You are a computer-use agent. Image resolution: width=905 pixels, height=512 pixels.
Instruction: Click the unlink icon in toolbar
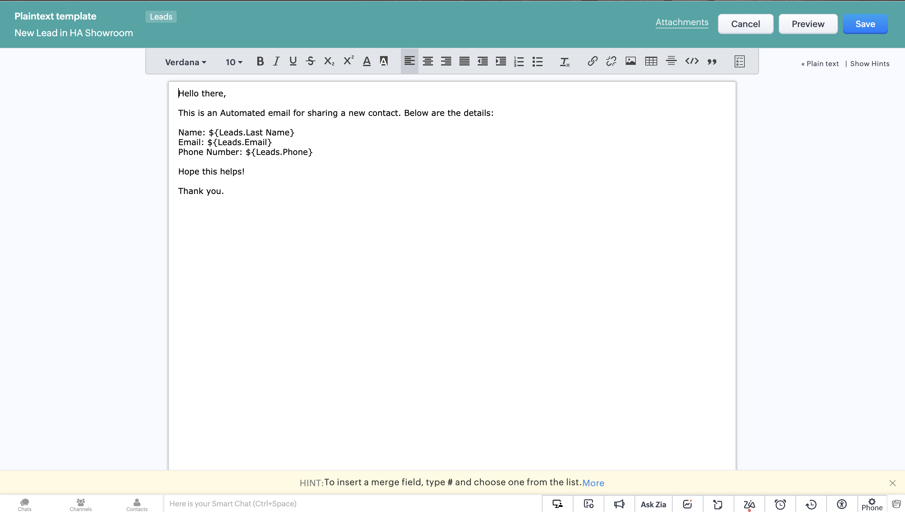click(611, 61)
